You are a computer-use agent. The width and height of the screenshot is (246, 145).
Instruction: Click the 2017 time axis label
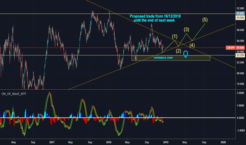[52, 142]
